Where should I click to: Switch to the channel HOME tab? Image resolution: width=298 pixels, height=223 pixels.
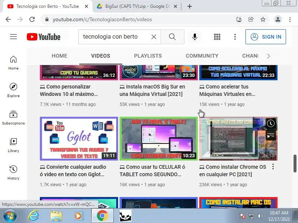pos(60,56)
